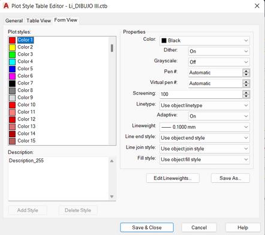Pick the Color 7 black plot style

25,83
